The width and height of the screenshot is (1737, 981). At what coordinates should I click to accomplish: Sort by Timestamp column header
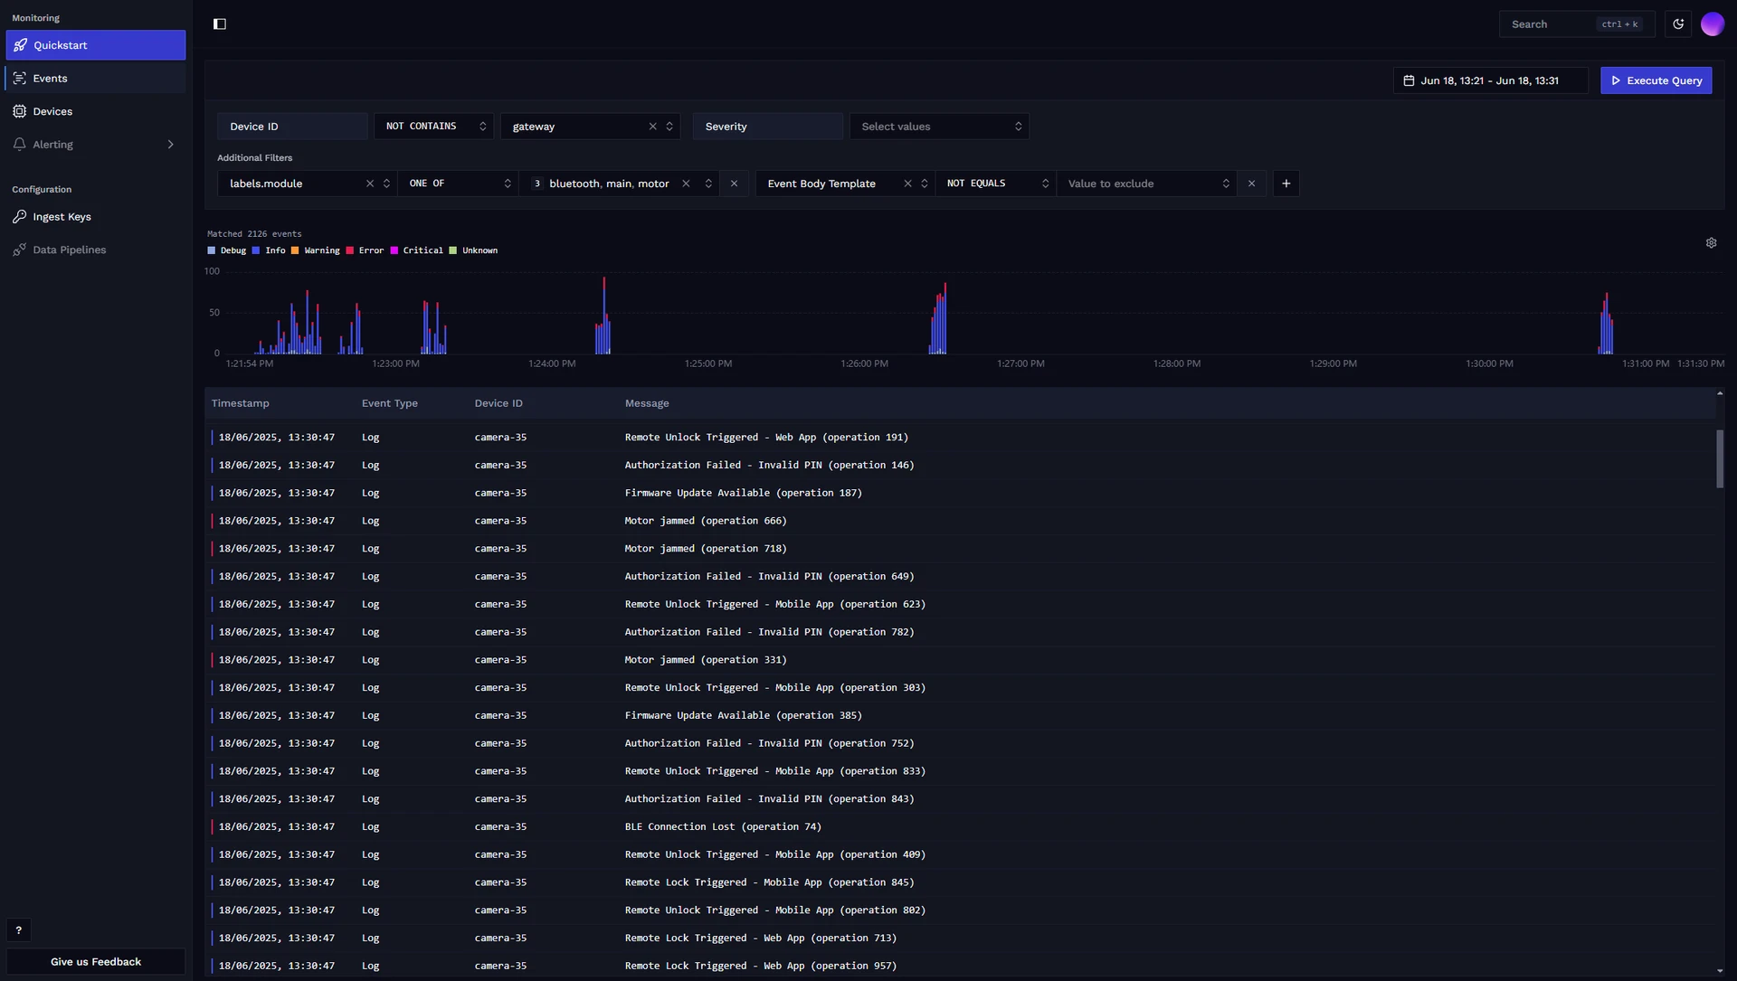240,403
